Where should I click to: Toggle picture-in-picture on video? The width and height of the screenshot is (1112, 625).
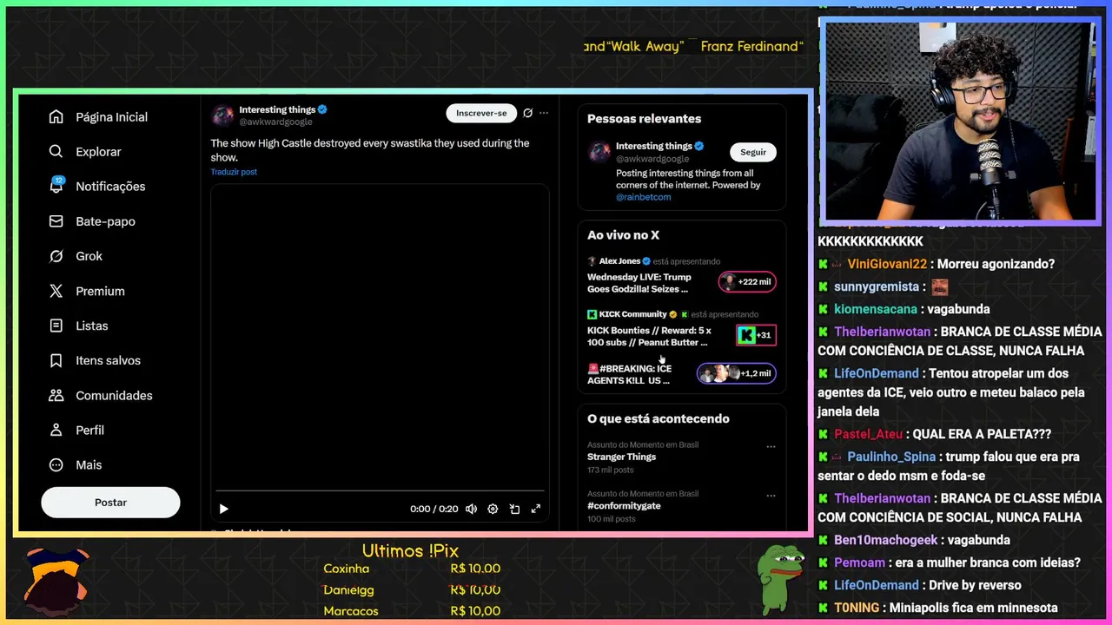[x=514, y=509]
